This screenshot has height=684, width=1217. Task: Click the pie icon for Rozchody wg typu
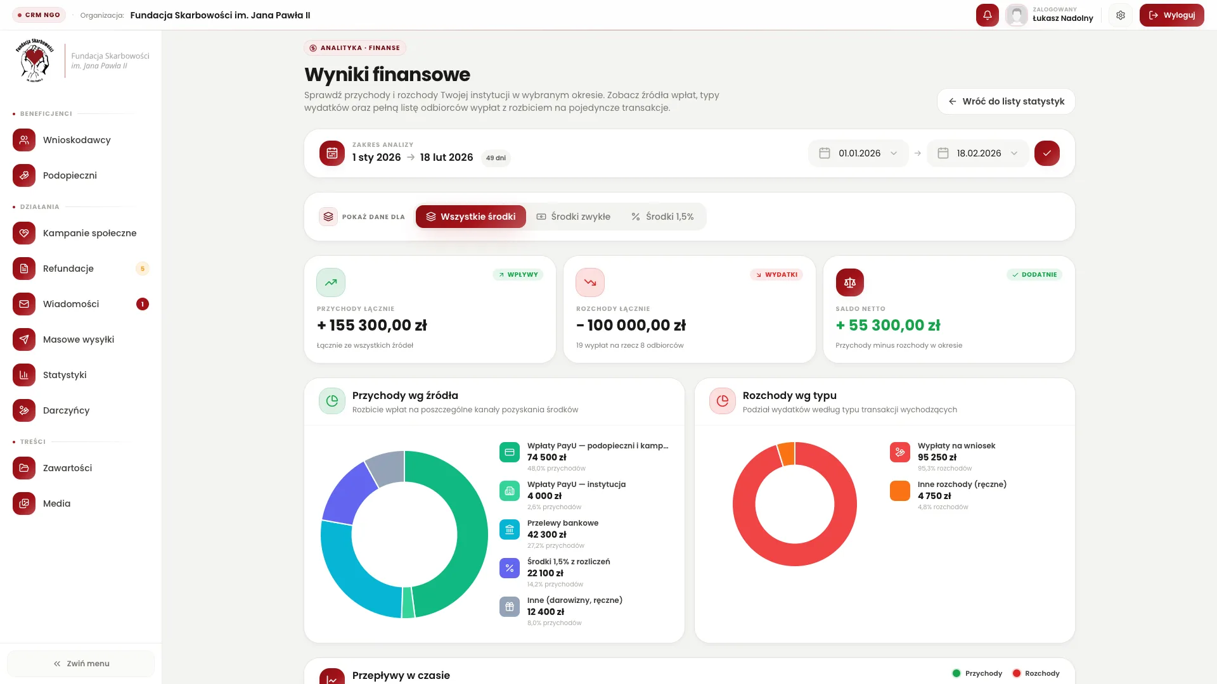(x=723, y=401)
